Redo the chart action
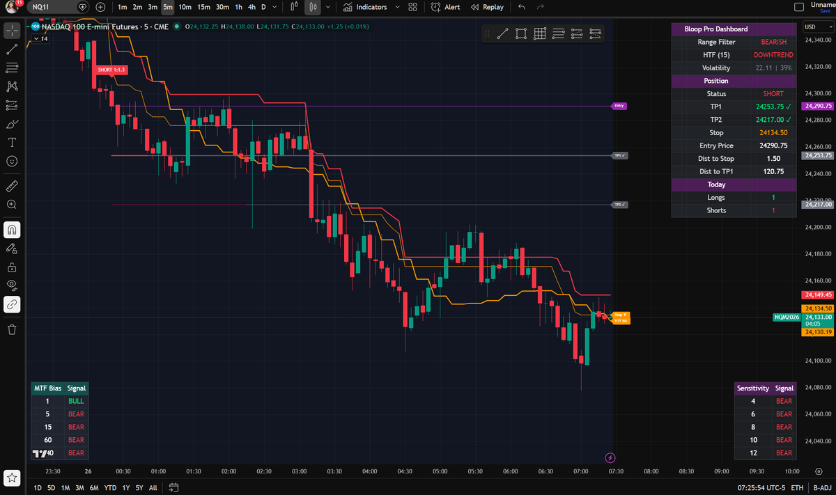 pos(541,7)
